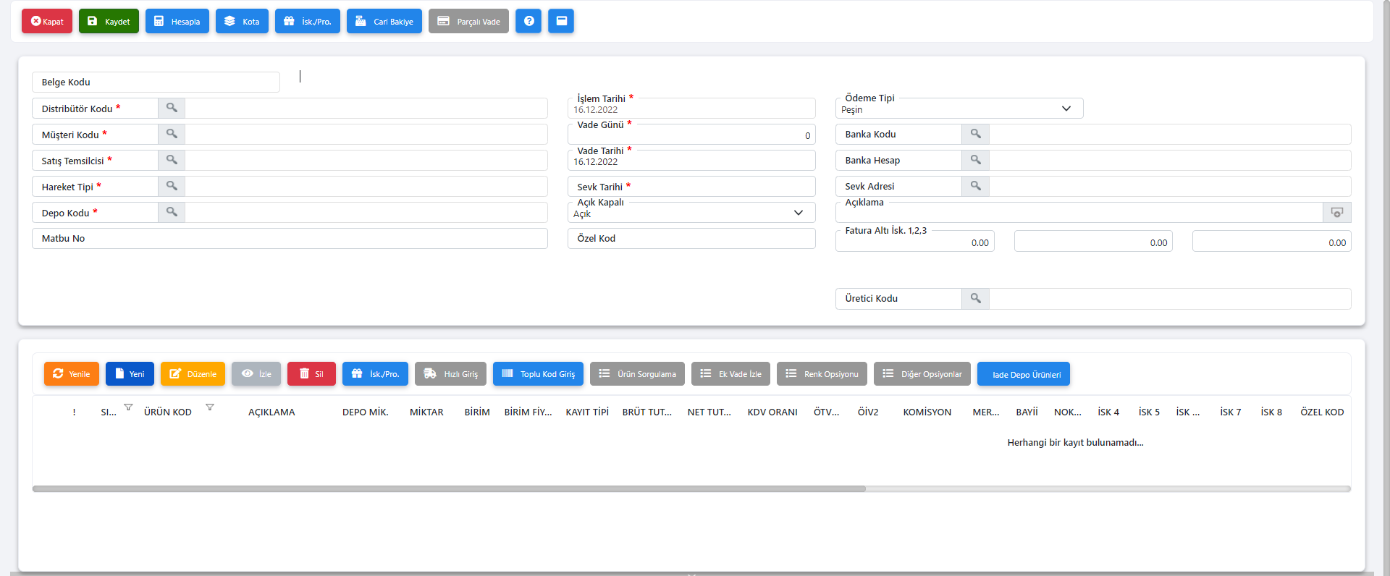Viewport: 1390px width, 576px height.
Task: Click the blue window panel icon button
Action: (561, 21)
